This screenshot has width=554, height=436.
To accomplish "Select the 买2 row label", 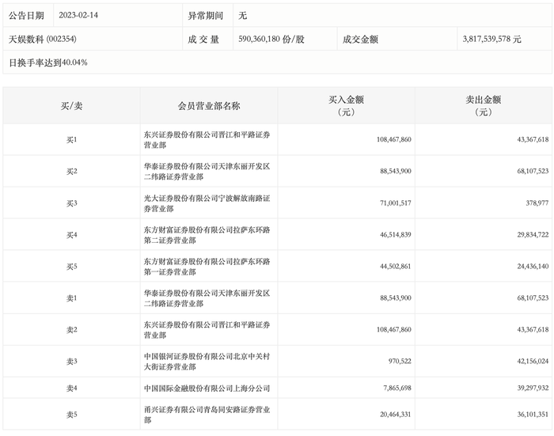I will pos(71,172).
